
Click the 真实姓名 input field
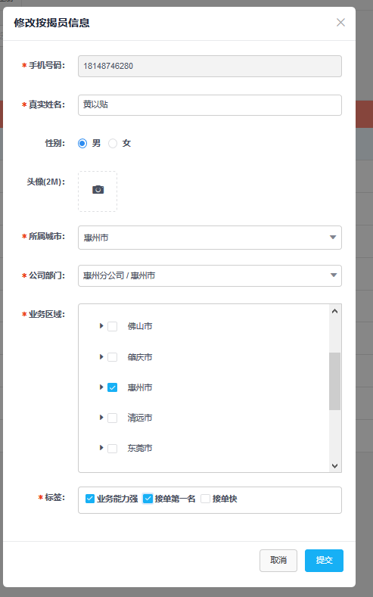tap(210, 105)
